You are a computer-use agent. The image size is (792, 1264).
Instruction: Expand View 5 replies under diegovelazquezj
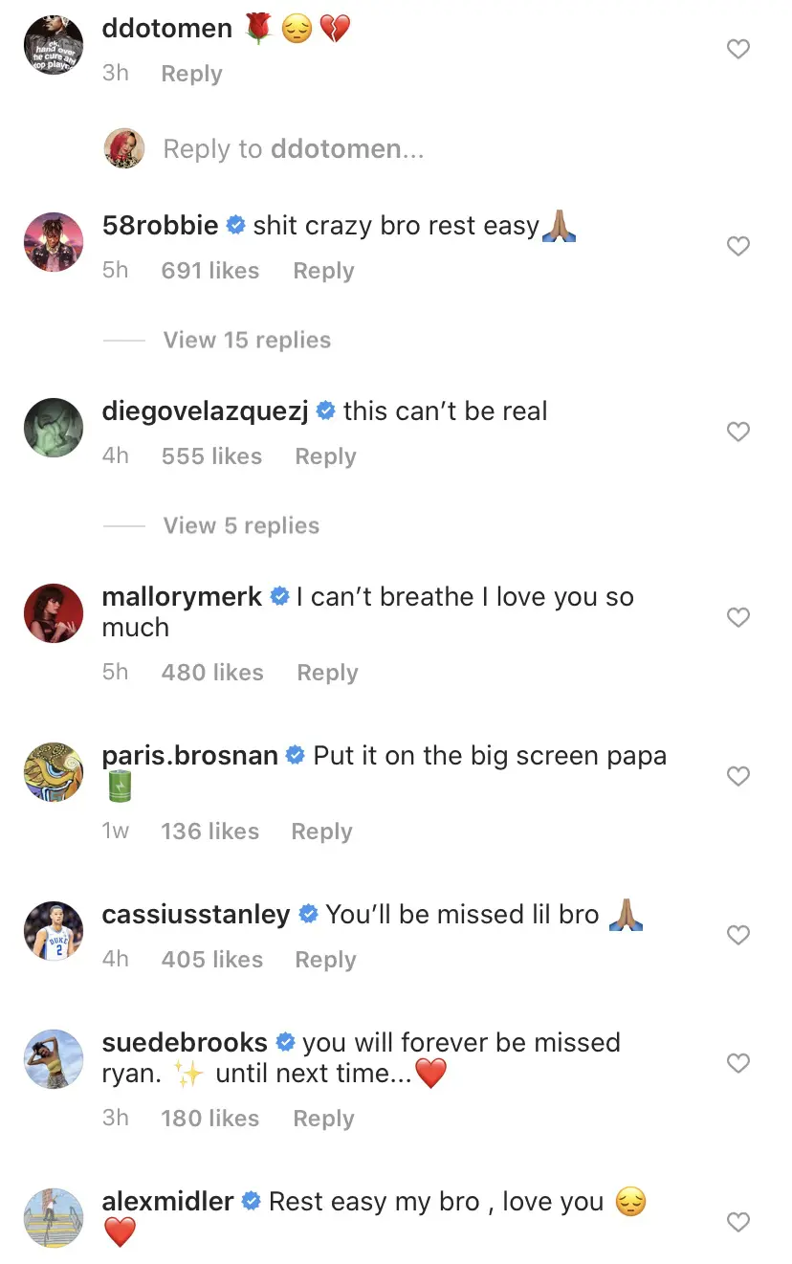[x=241, y=525]
